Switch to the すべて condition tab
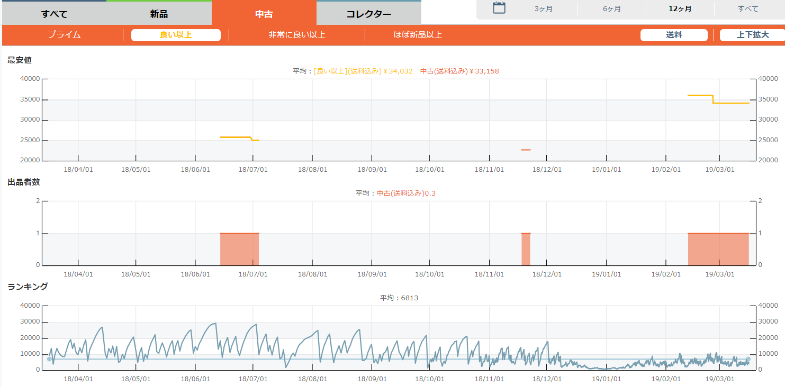 (54, 14)
